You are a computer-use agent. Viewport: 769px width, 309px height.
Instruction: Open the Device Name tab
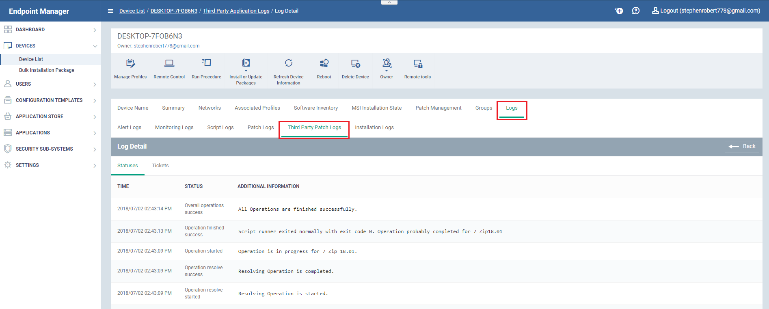pyautogui.click(x=133, y=108)
